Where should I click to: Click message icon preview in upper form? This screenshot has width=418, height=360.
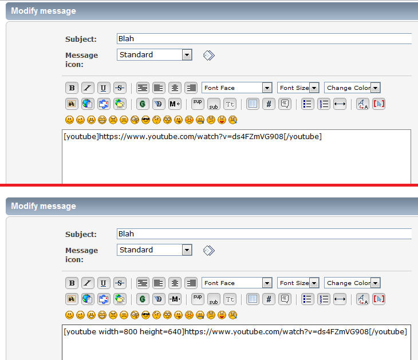(x=209, y=56)
